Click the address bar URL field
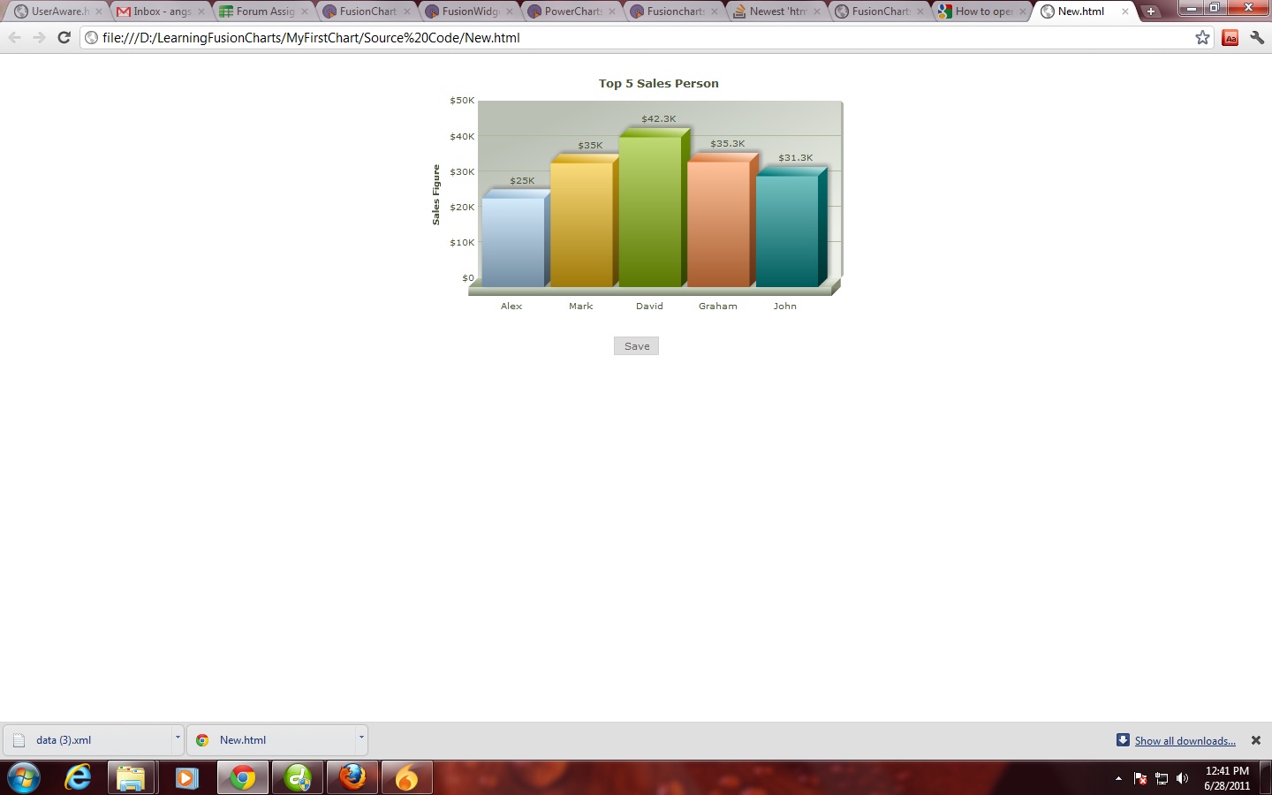1272x795 pixels. tap(618, 37)
